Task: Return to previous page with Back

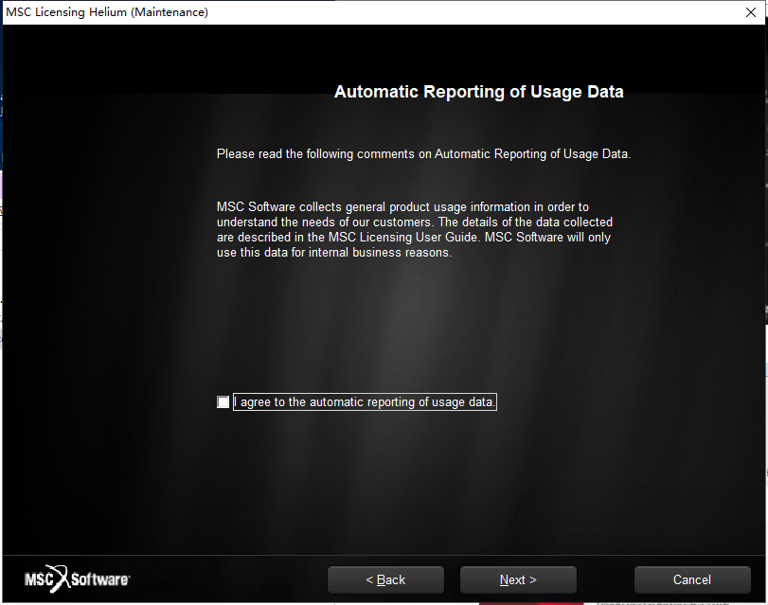Action: tap(385, 580)
